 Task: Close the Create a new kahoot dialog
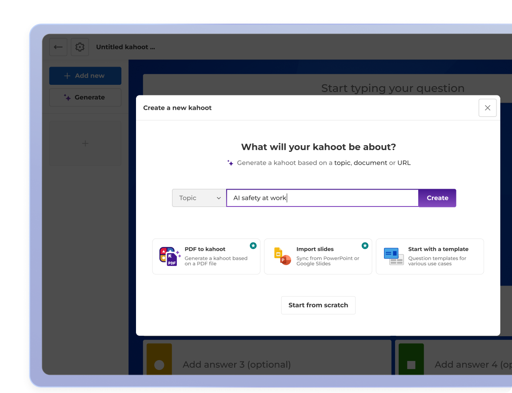coord(487,108)
